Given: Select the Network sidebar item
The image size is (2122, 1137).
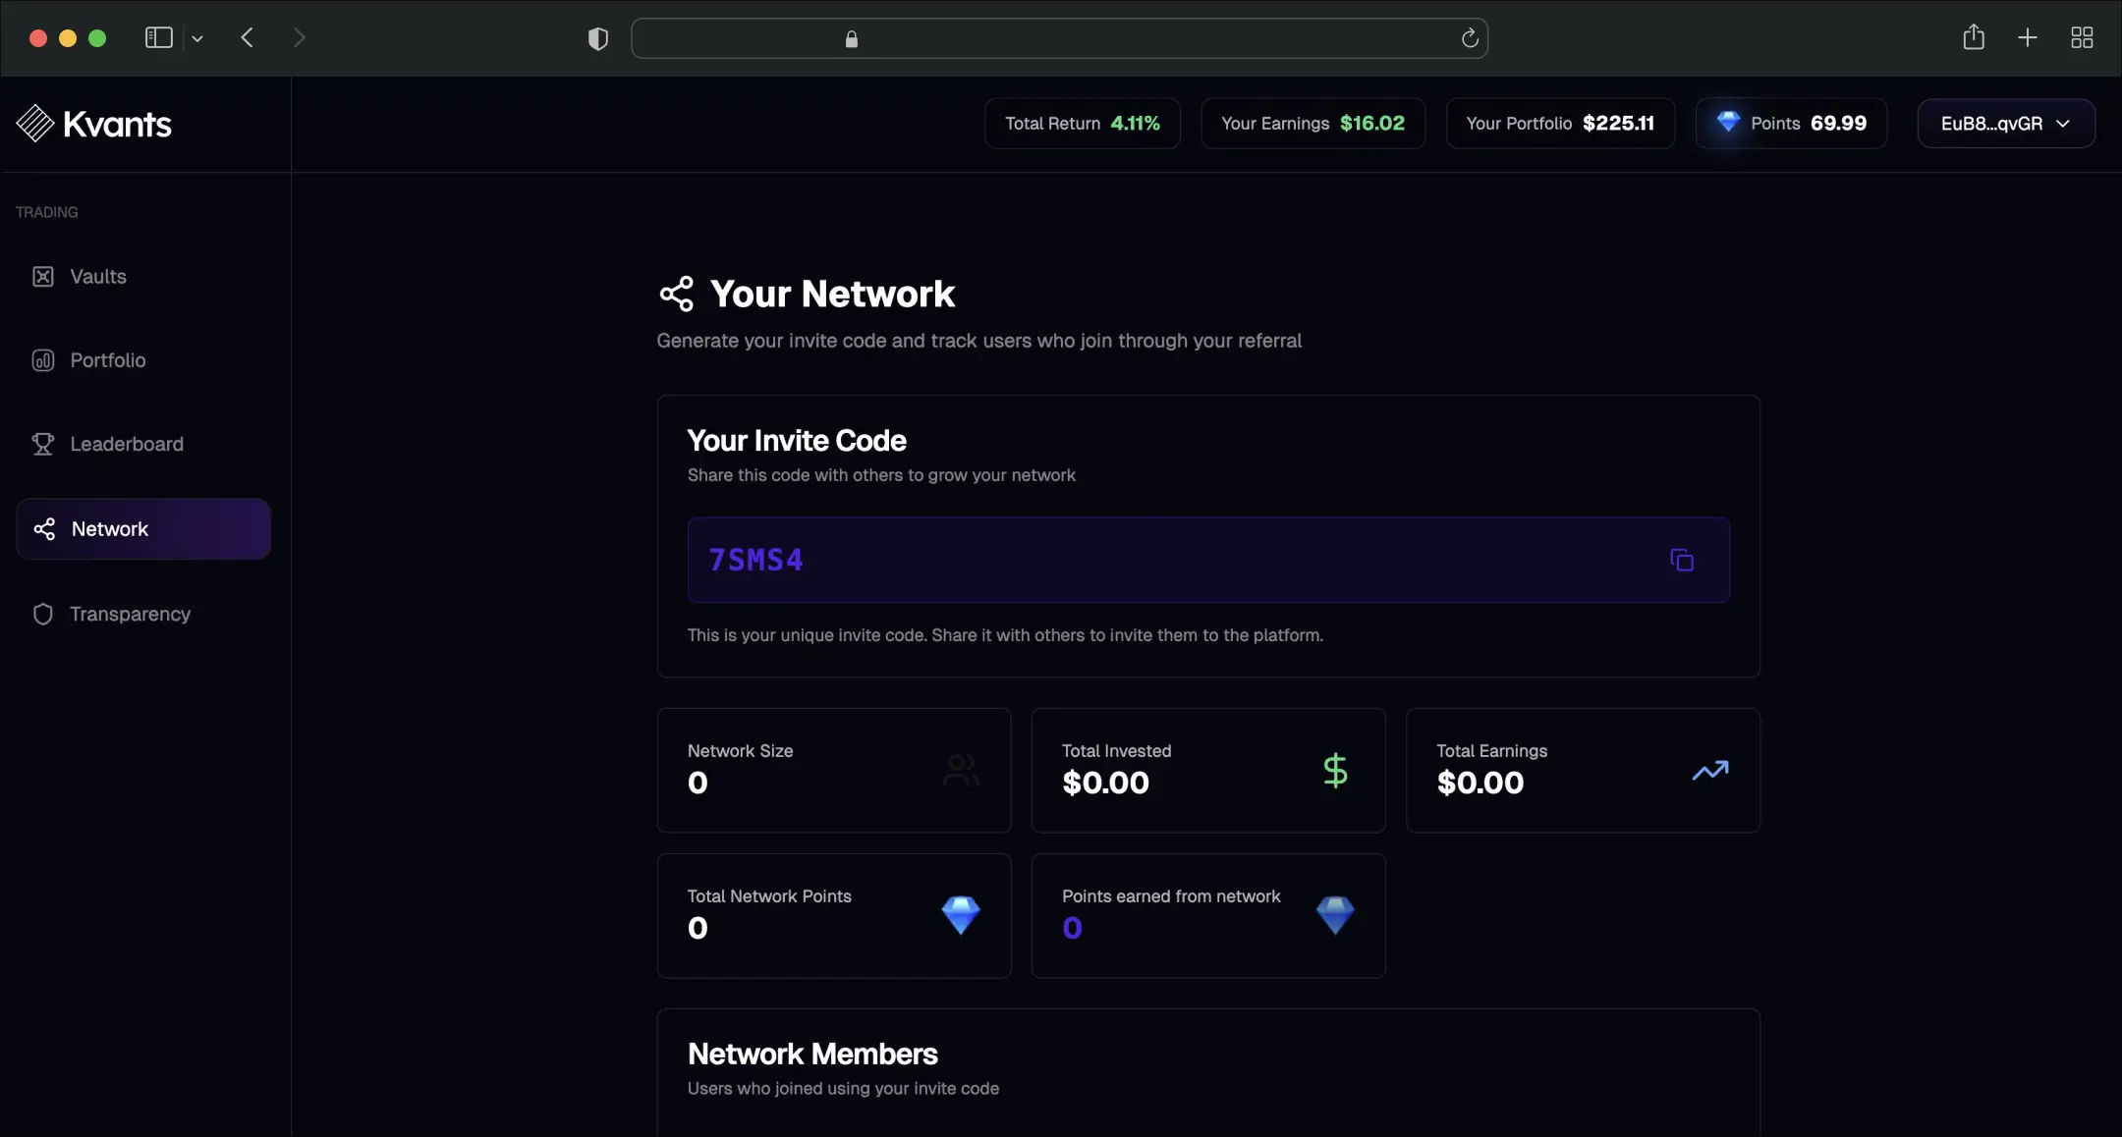Looking at the screenshot, I should tap(143, 529).
